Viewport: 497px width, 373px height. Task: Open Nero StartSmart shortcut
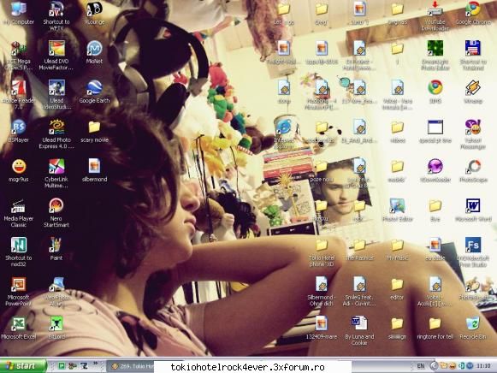pos(56,212)
